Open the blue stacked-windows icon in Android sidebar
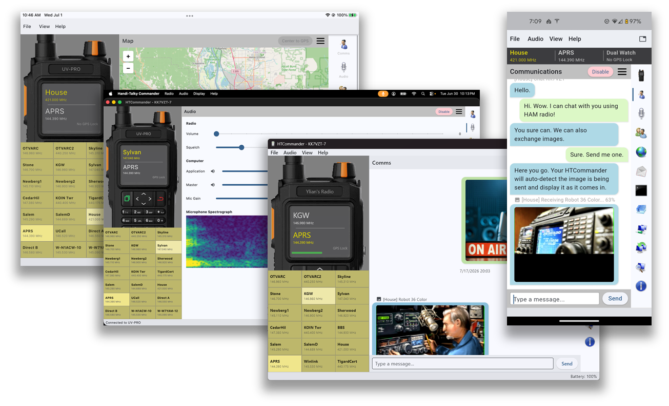 click(x=641, y=209)
